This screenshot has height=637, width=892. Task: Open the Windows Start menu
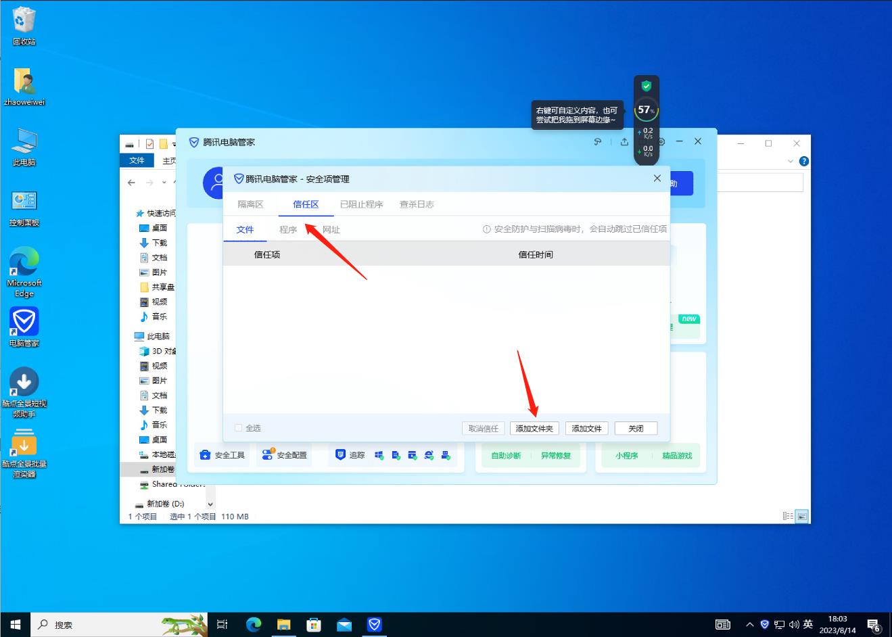pos(16,624)
